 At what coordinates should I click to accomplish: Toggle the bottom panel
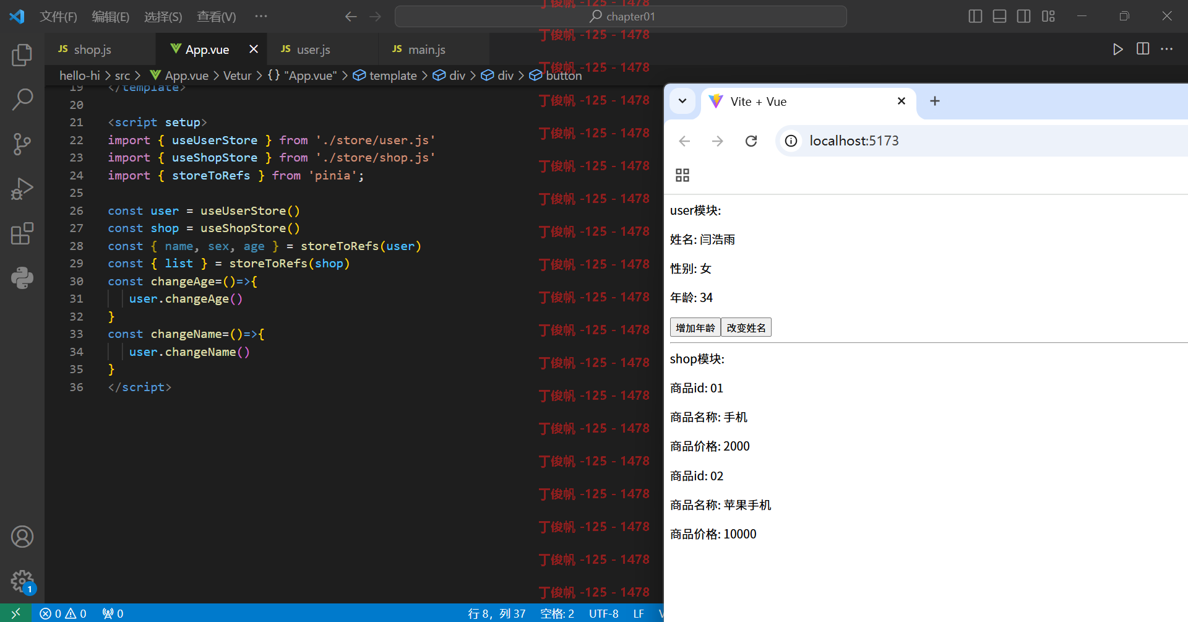(999, 16)
